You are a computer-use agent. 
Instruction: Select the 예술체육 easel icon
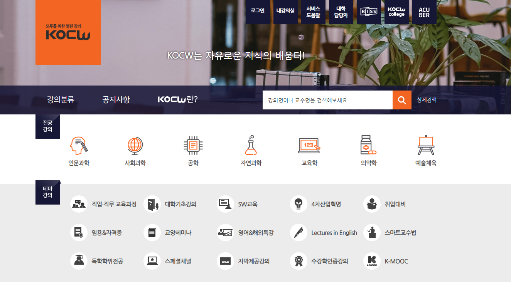click(426, 145)
